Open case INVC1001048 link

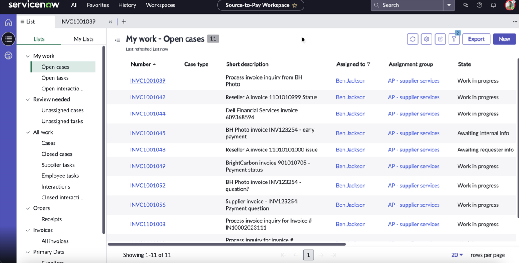point(147,150)
